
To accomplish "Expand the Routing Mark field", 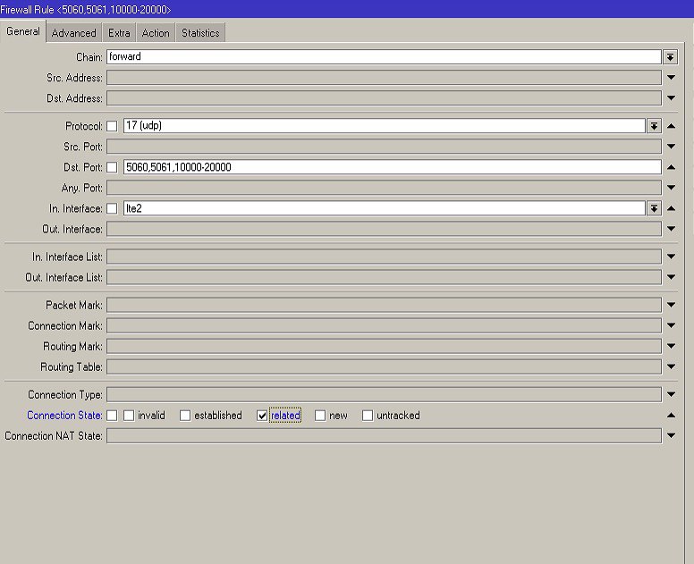I will coord(671,346).
